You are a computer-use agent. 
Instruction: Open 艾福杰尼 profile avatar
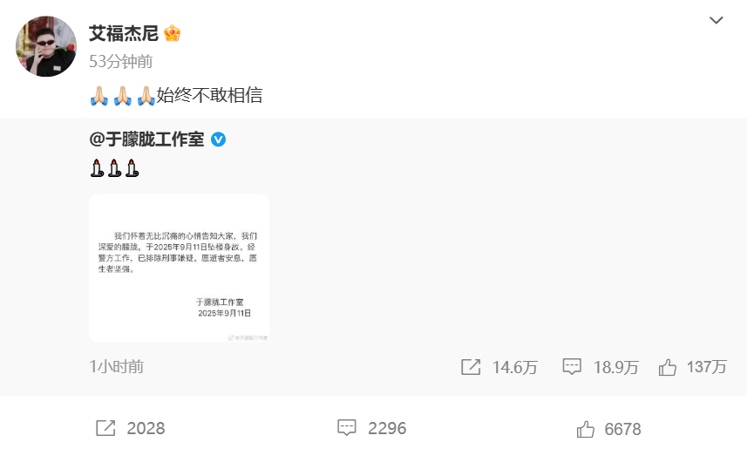[45, 45]
